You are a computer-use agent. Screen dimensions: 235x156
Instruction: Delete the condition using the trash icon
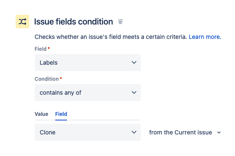click(x=120, y=22)
